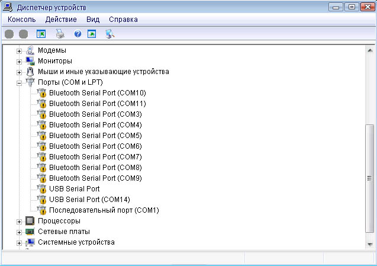Image resolution: width=377 pixels, height=266 pixels.
Task: Click the warning icon beside USB Serial Port (COM14)
Action: (x=41, y=200)
